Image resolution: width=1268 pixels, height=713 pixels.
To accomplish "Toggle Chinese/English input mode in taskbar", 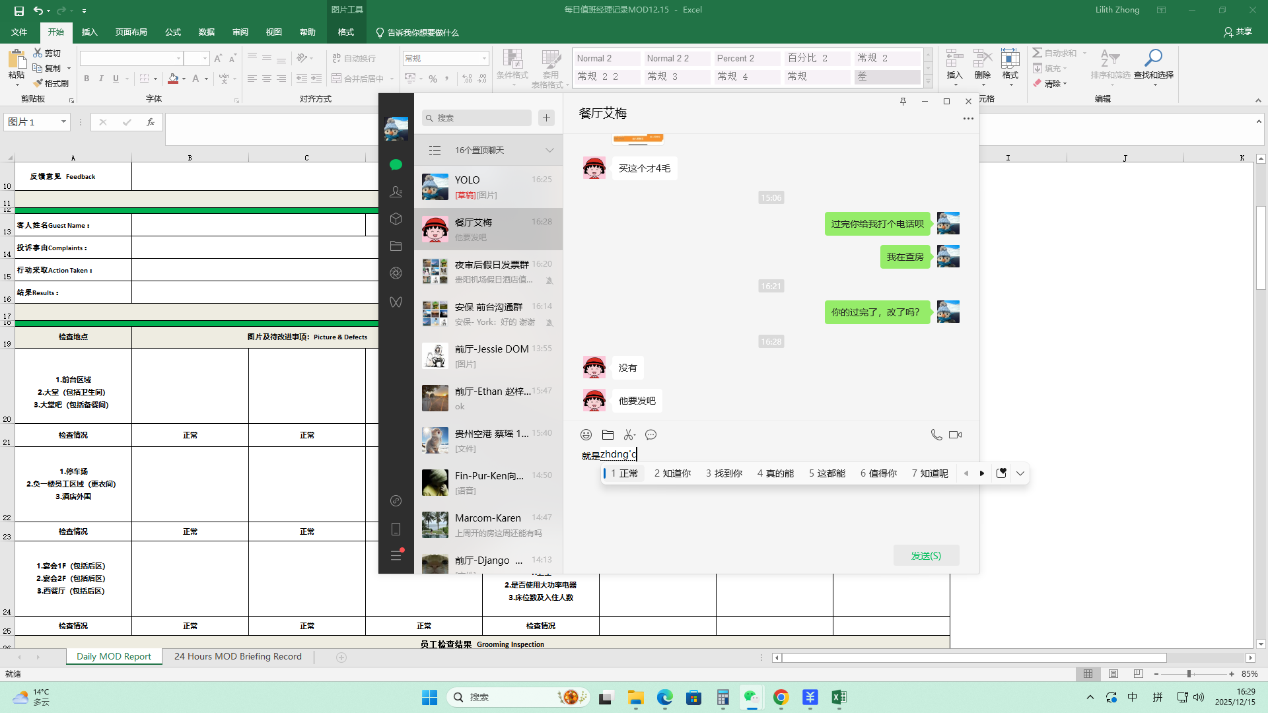I will [1132, 697].
